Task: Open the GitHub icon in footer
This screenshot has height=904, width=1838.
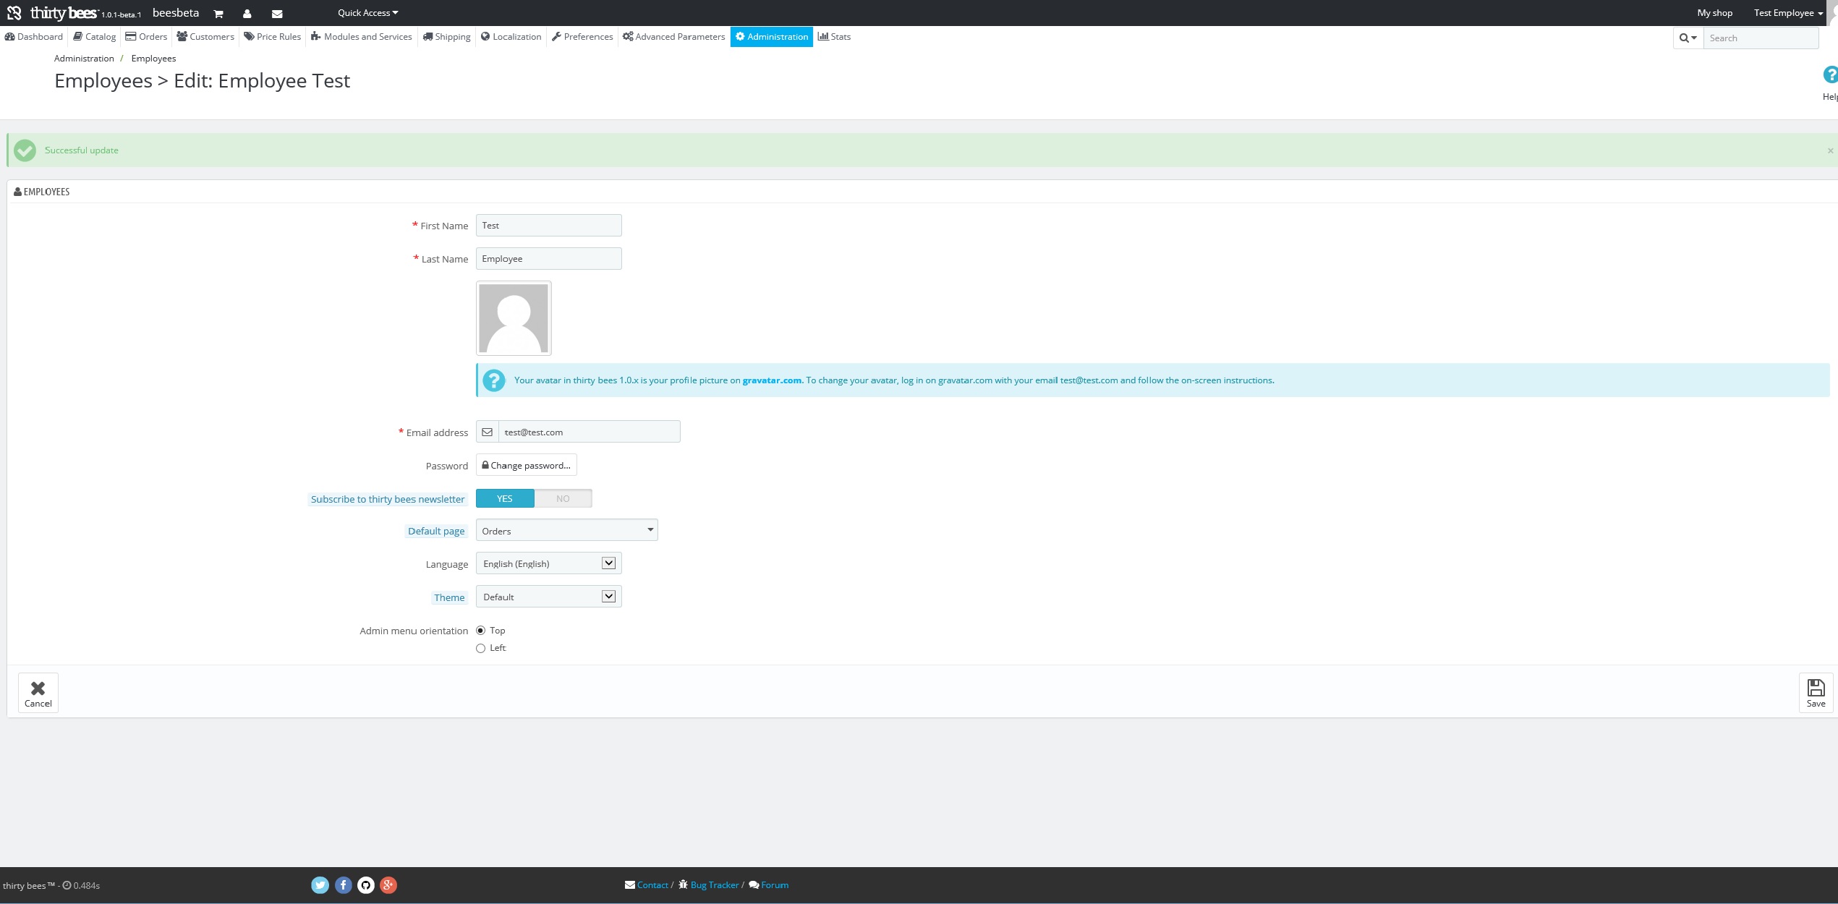Action: coord(366,885)
